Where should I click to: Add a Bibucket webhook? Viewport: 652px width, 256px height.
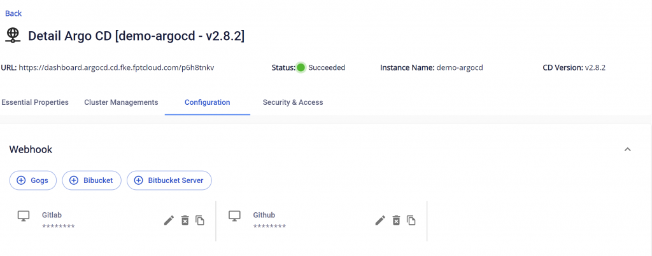coord(92,180)
